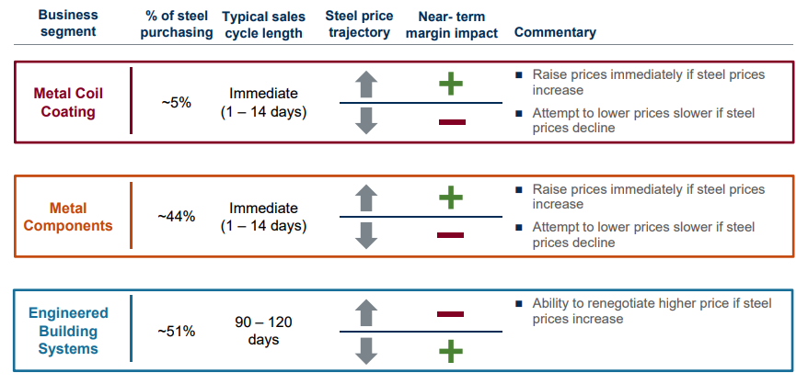
Task: Click the green plus in Metal Coil Coating row
Action: click(x=451, y=85)
